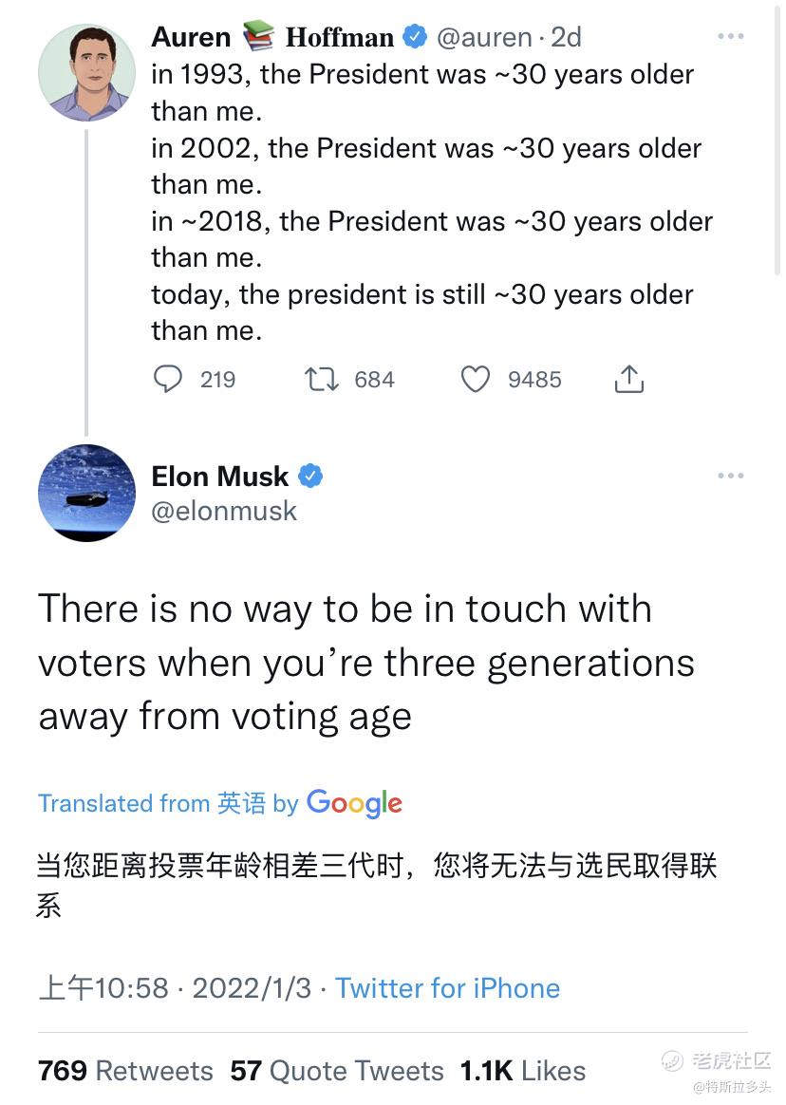Image resolution: width=786 pixels, height=1105 pixels.
Task: View the 57 Quote Tweets list
Action: point(337,1071)
